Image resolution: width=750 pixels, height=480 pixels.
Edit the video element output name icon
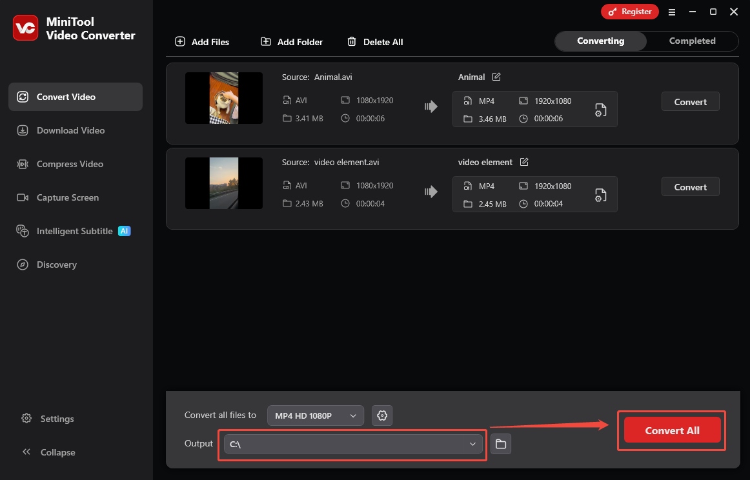pyautogui.click(x=523, y=162)
